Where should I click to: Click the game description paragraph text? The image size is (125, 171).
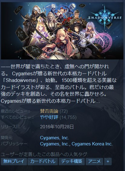tap(58, 84)
